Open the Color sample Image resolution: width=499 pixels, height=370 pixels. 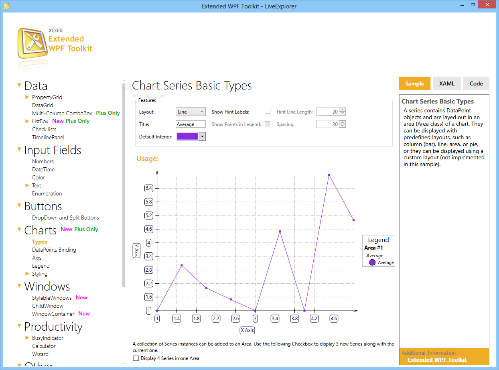tap(39, 177)
